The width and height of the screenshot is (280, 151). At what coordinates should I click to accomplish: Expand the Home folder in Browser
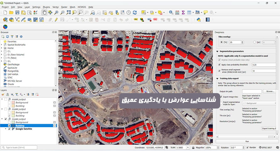(x=2, y=48)
